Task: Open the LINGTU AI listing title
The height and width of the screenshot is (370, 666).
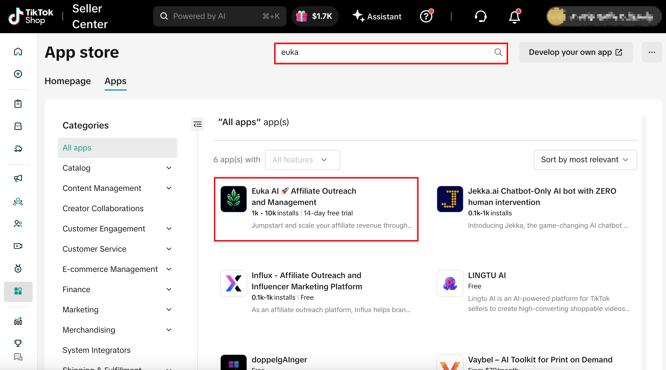Action: tap(487, 275)
